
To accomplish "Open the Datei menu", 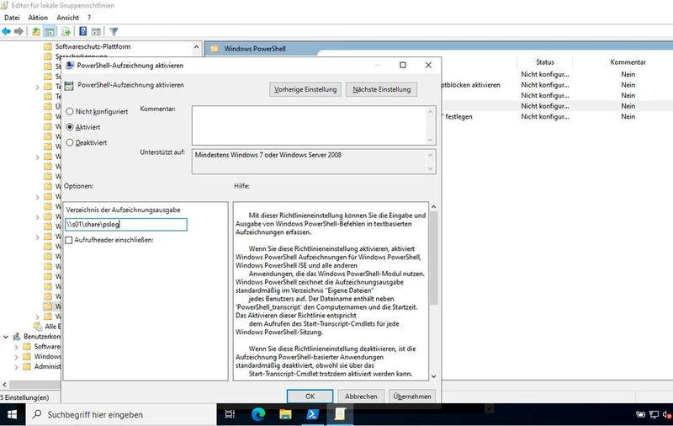I will 12,18.
